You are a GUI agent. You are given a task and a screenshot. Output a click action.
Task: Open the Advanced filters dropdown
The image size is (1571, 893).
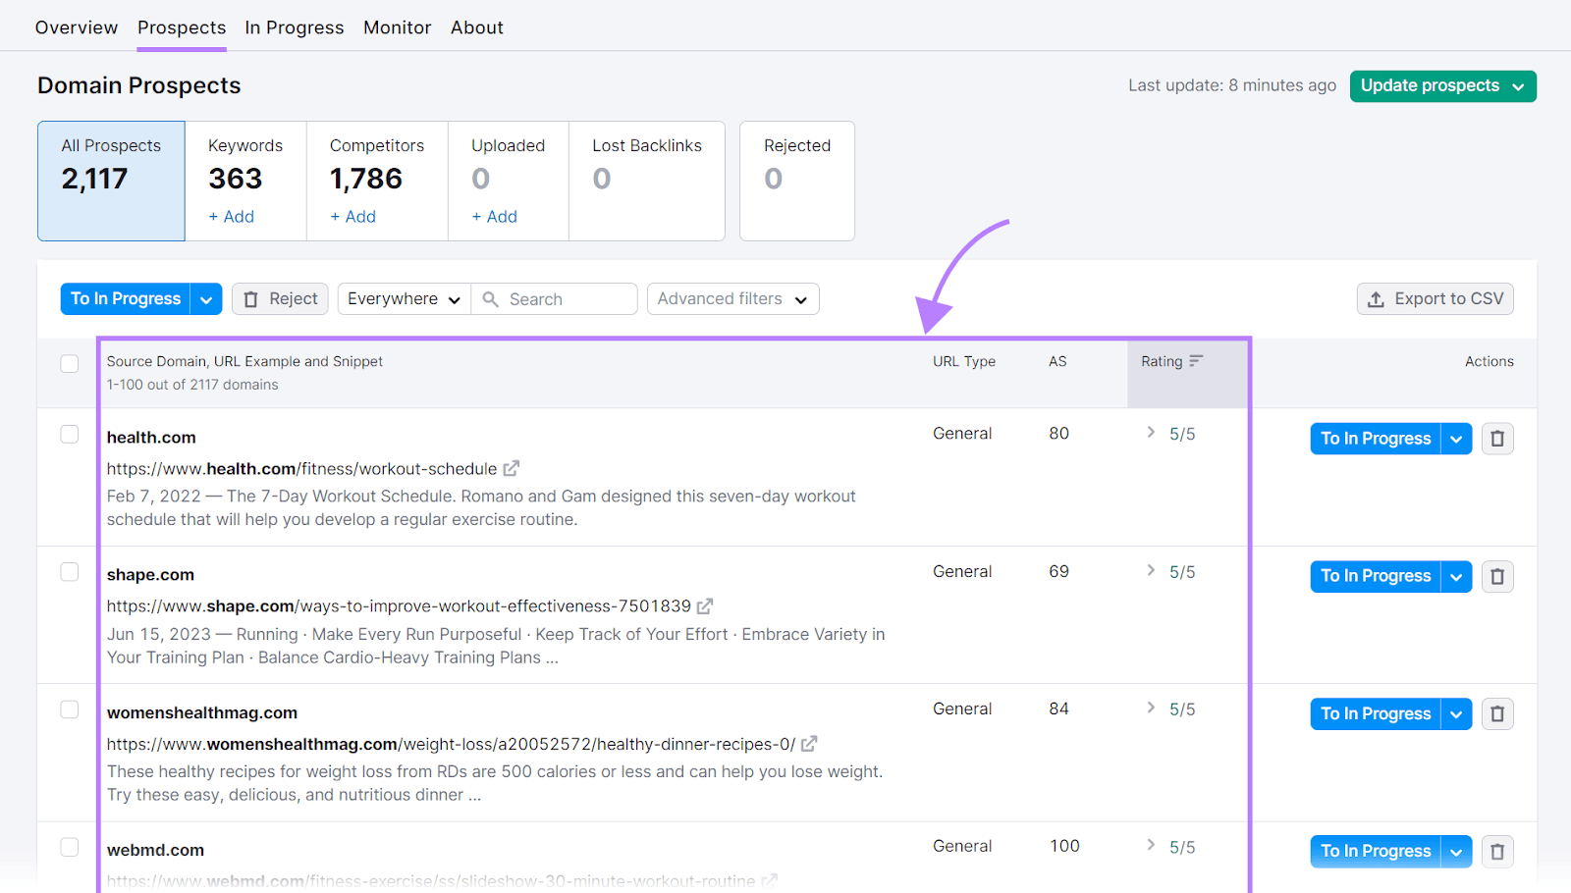[732, 298]
